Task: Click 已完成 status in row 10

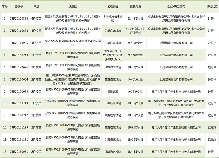Action: 212,127
